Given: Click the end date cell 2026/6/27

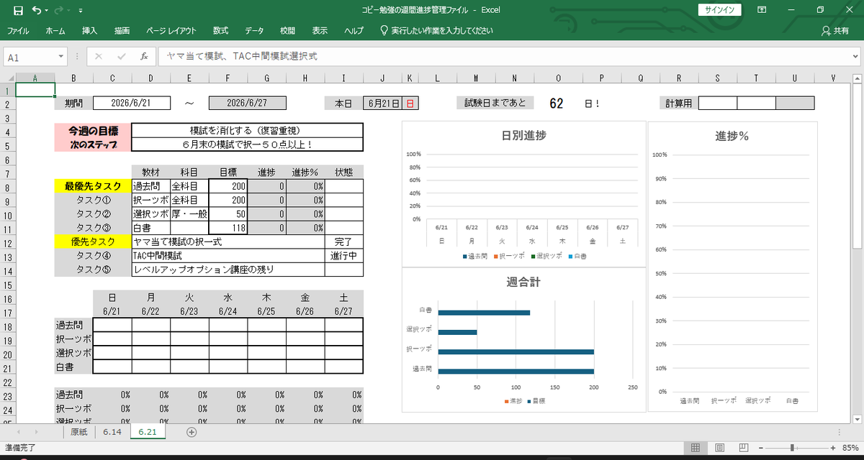Looking at the screenshot, I should click(x=247, y=103).
